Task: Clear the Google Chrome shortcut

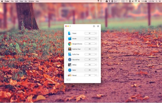Action: pos(96,44)
